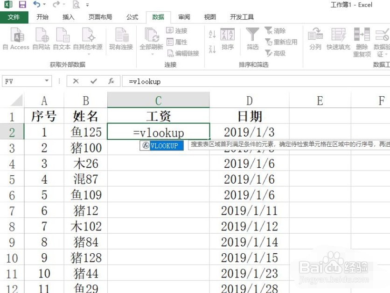Switch to the 审阅 (Review) tab
390x293 pixels.
[x=184, y=17]
